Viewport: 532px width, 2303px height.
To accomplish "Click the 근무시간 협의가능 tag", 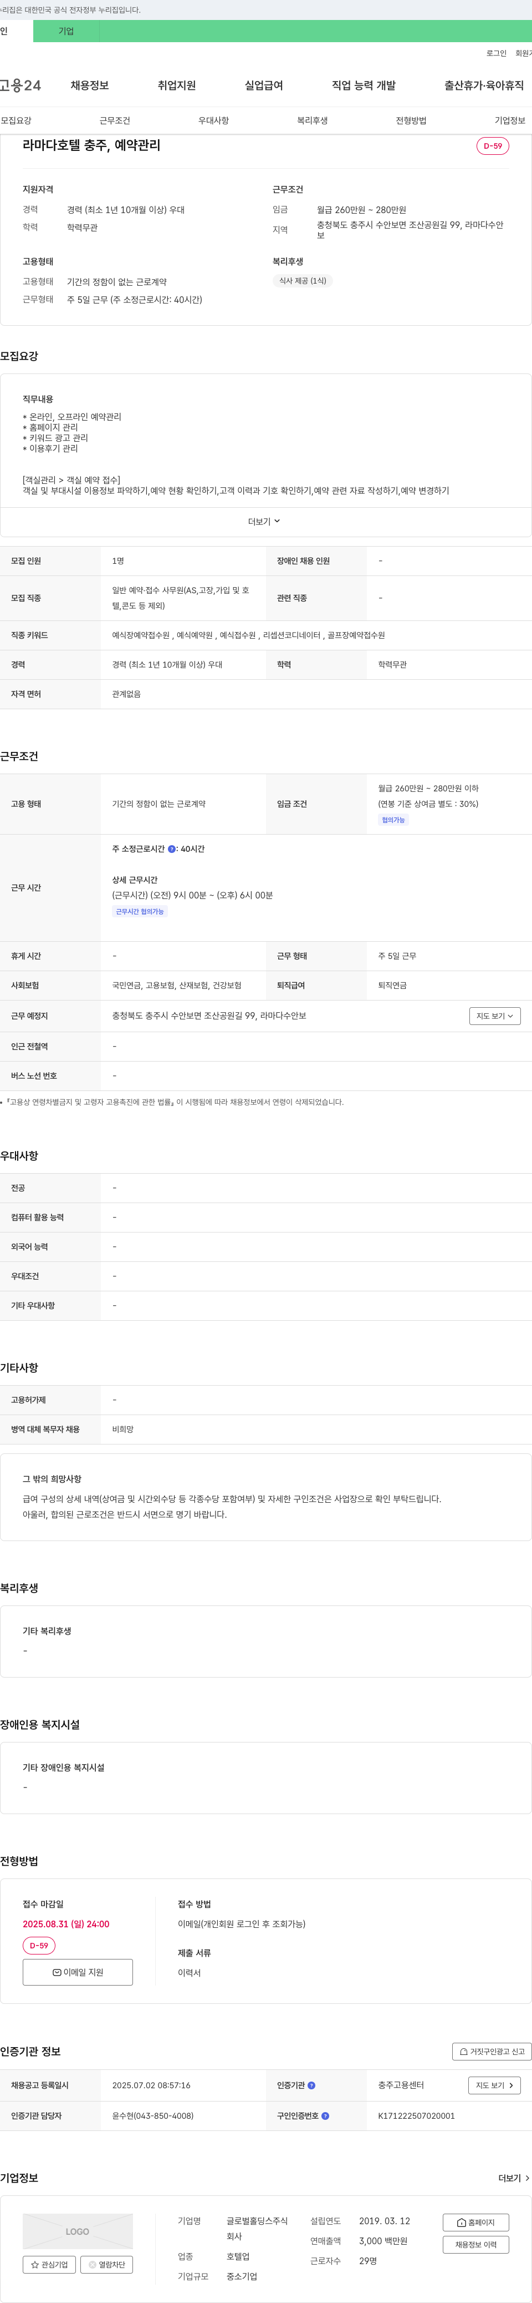I will click(140, 912).
